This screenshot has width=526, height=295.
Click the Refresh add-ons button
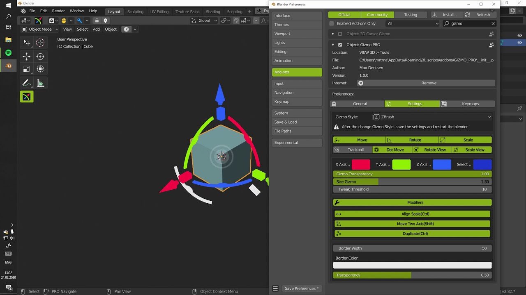point(479,15)
